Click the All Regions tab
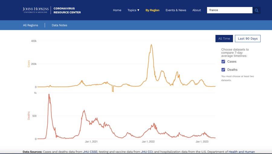Screen dimensions: 272x154 point(31,25)
